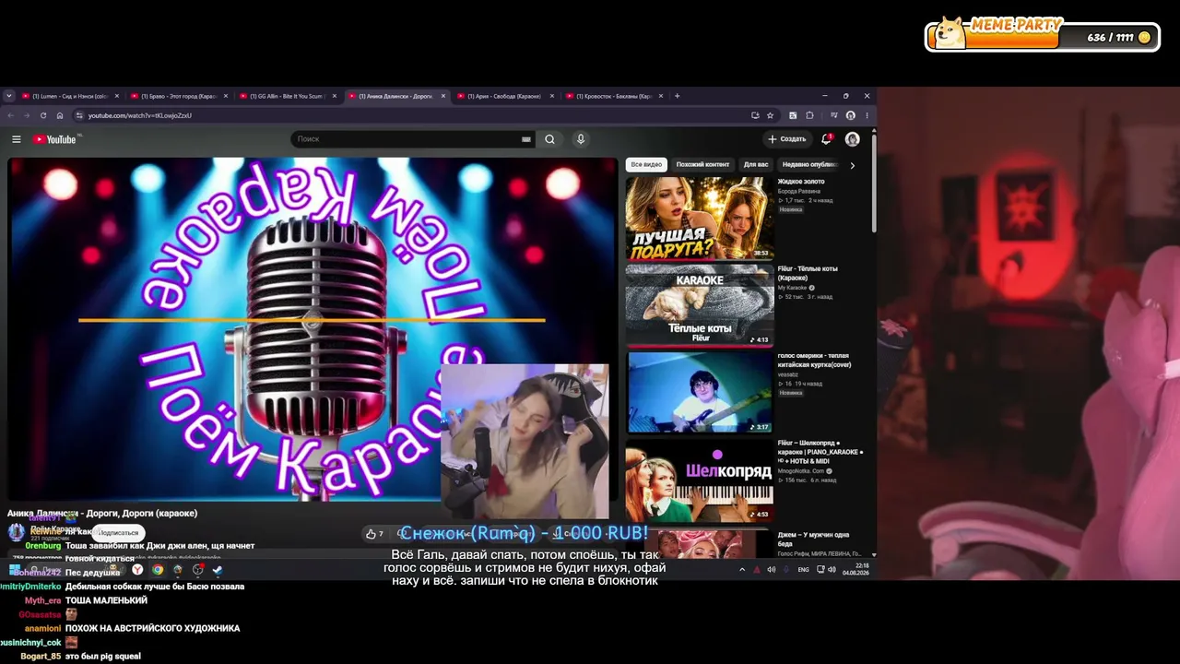Image resolution: width=1180 pixels, height=664 pixels.
Task: Open the tab search dropdown arrow
Action: pos(9,96)
